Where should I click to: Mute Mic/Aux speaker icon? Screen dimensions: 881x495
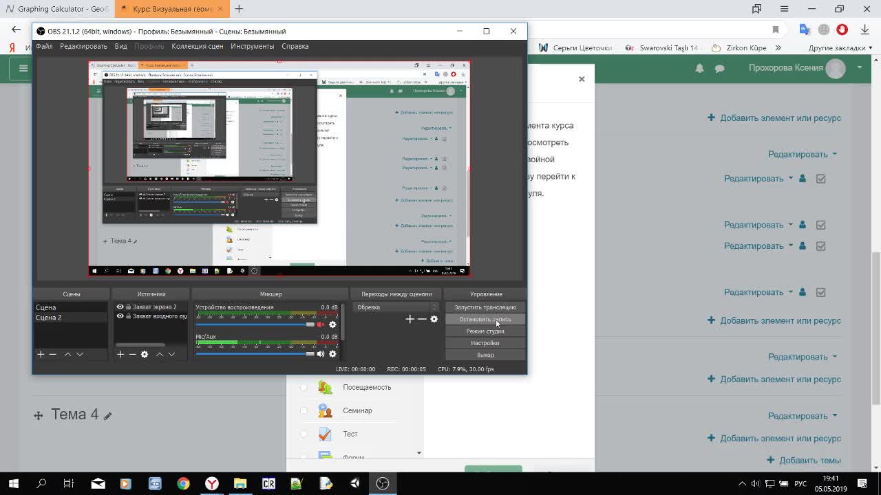pyautogui.click(x=321, y=354)
